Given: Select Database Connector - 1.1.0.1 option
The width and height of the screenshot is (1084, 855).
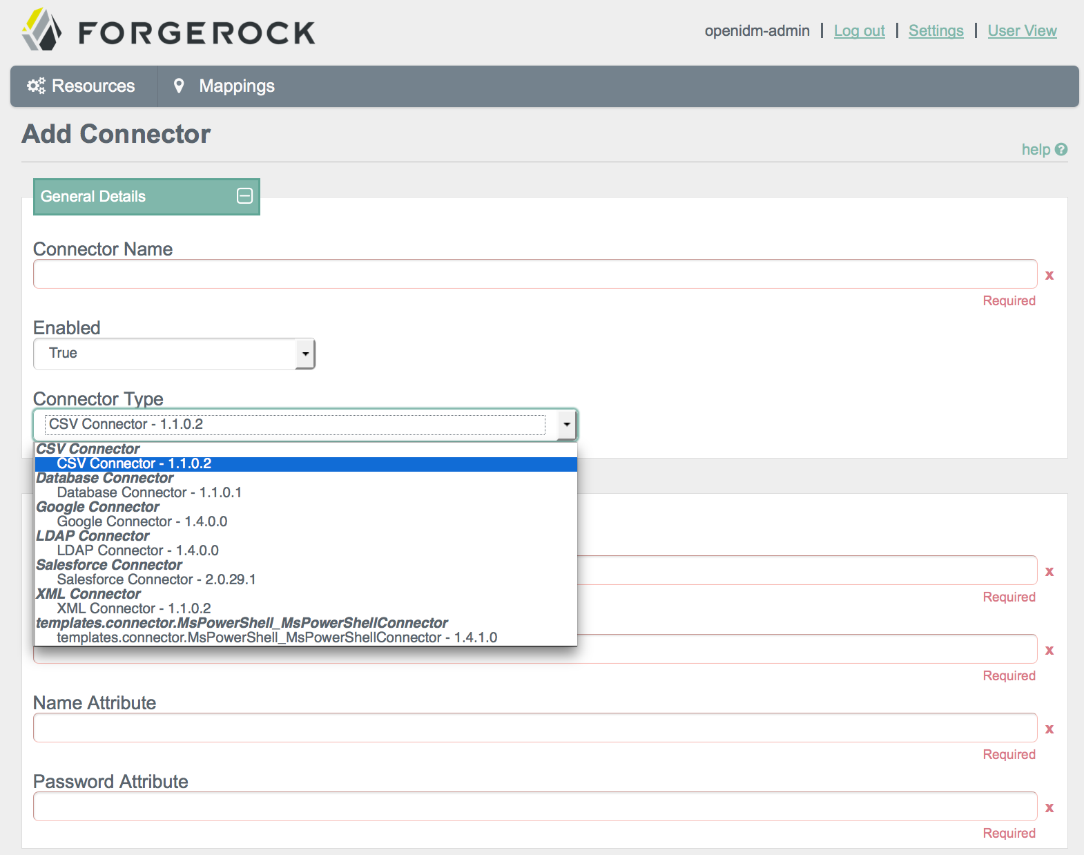Looking at the screenshot, I should pyautogui.click(x=306, y=492).
